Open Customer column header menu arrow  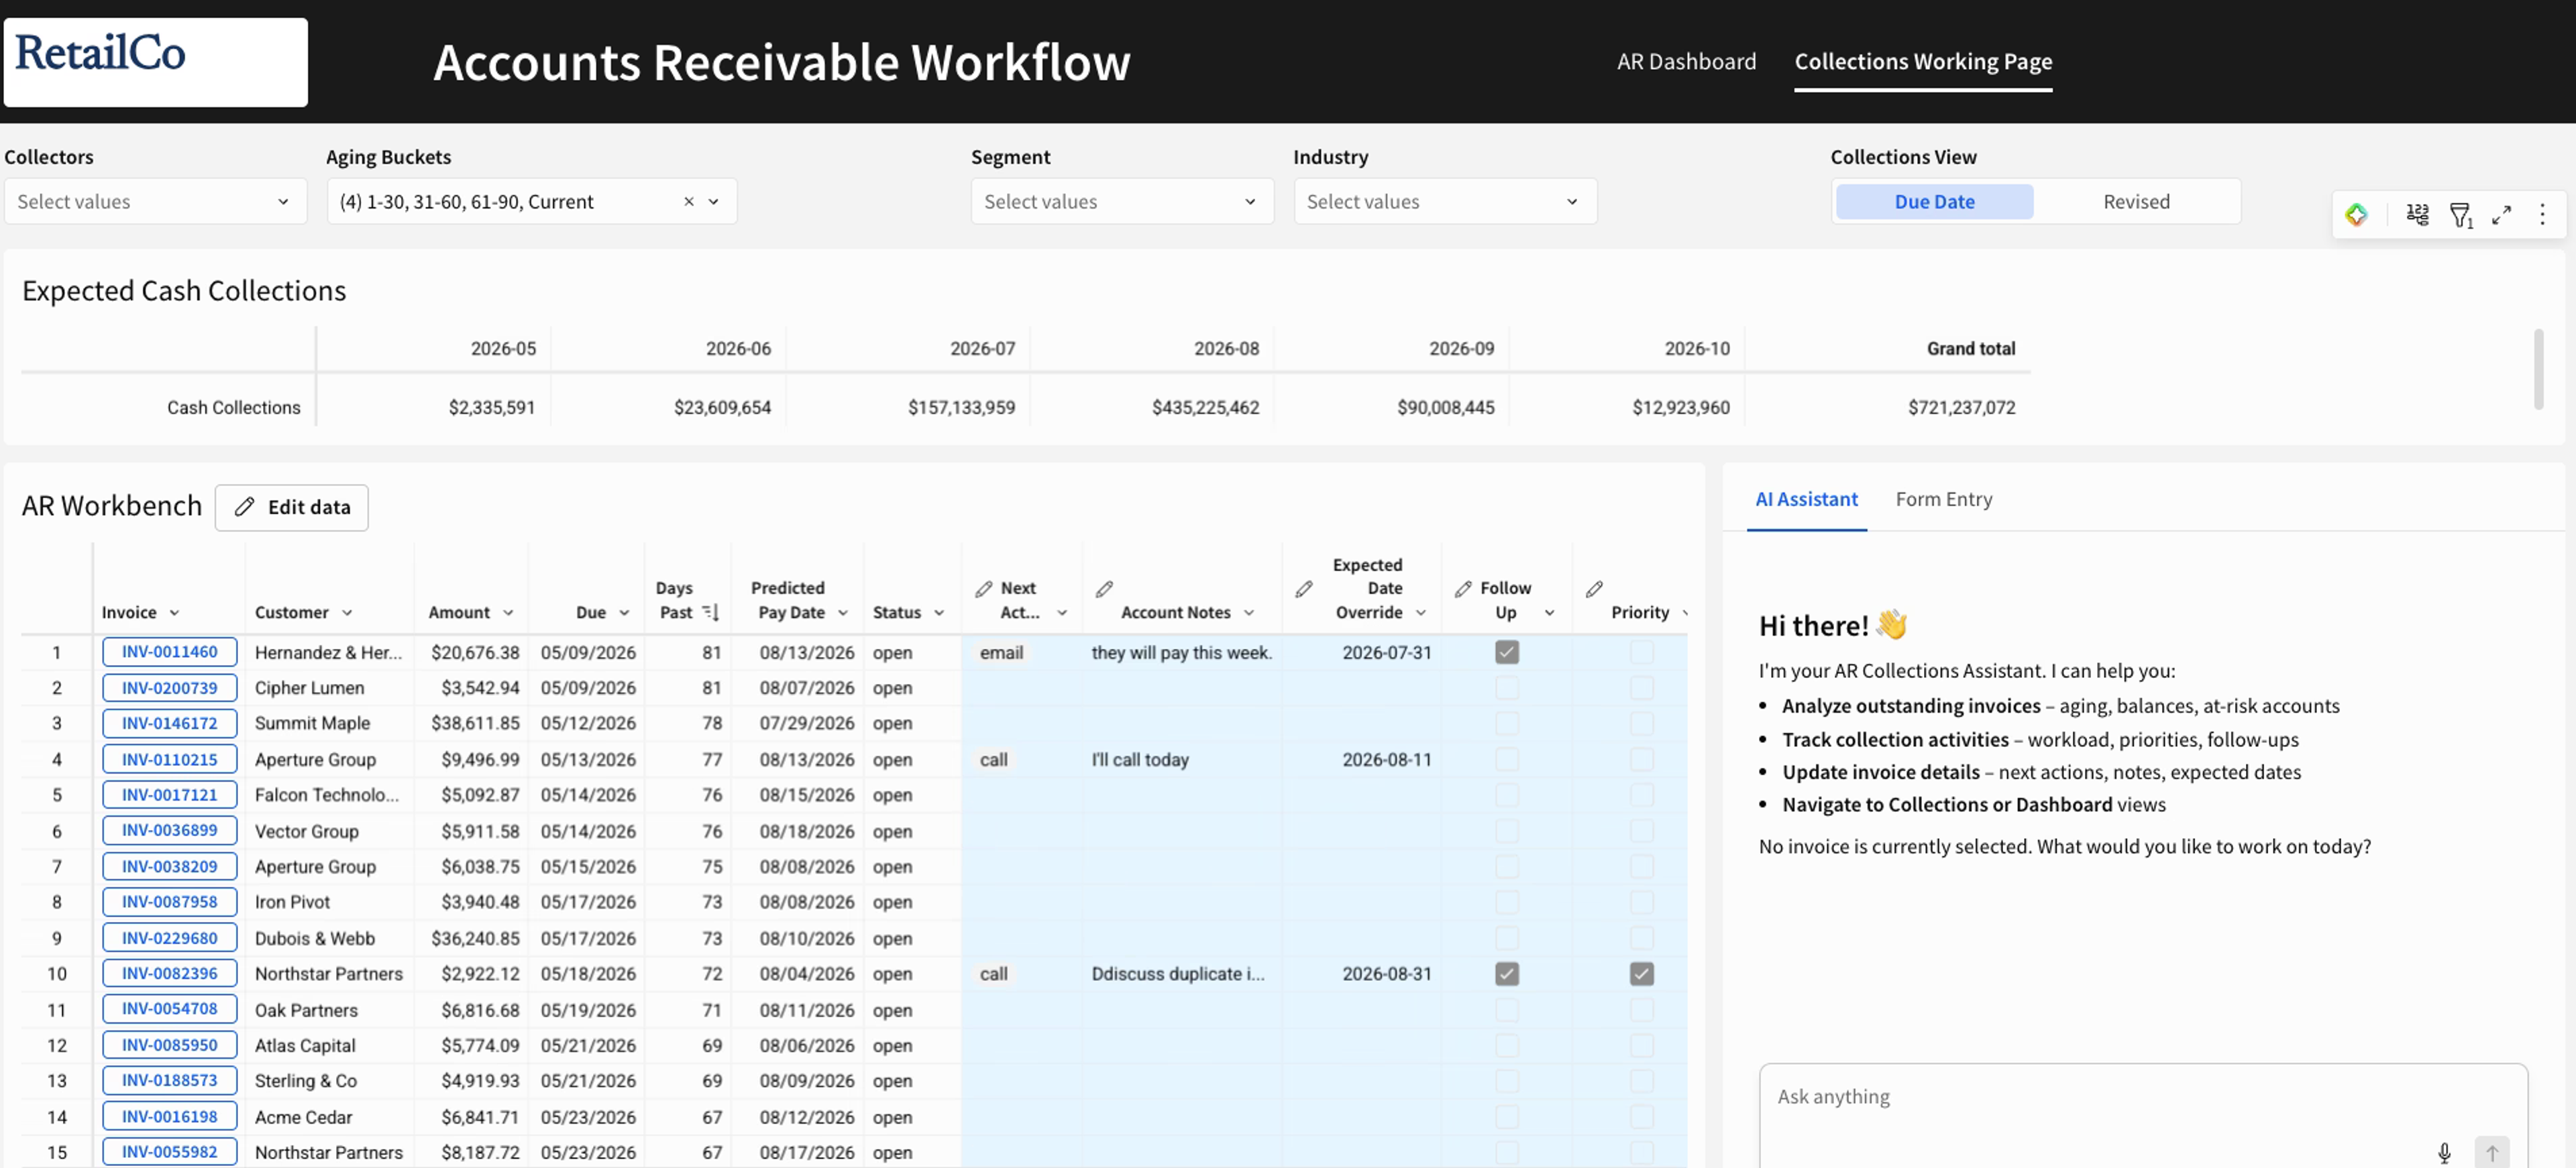347,612
